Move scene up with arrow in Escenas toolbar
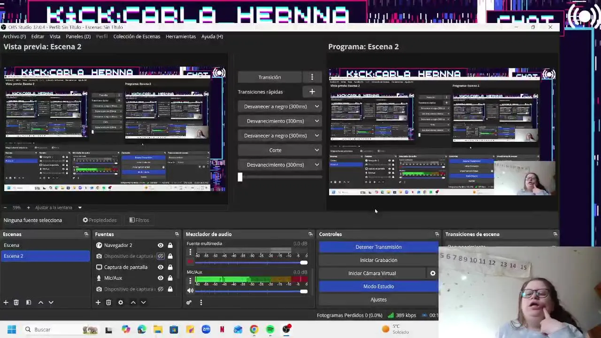 point(41,302)
